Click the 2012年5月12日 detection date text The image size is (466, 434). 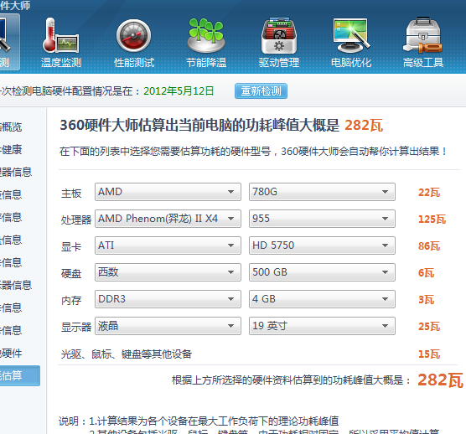pos(179,90)
